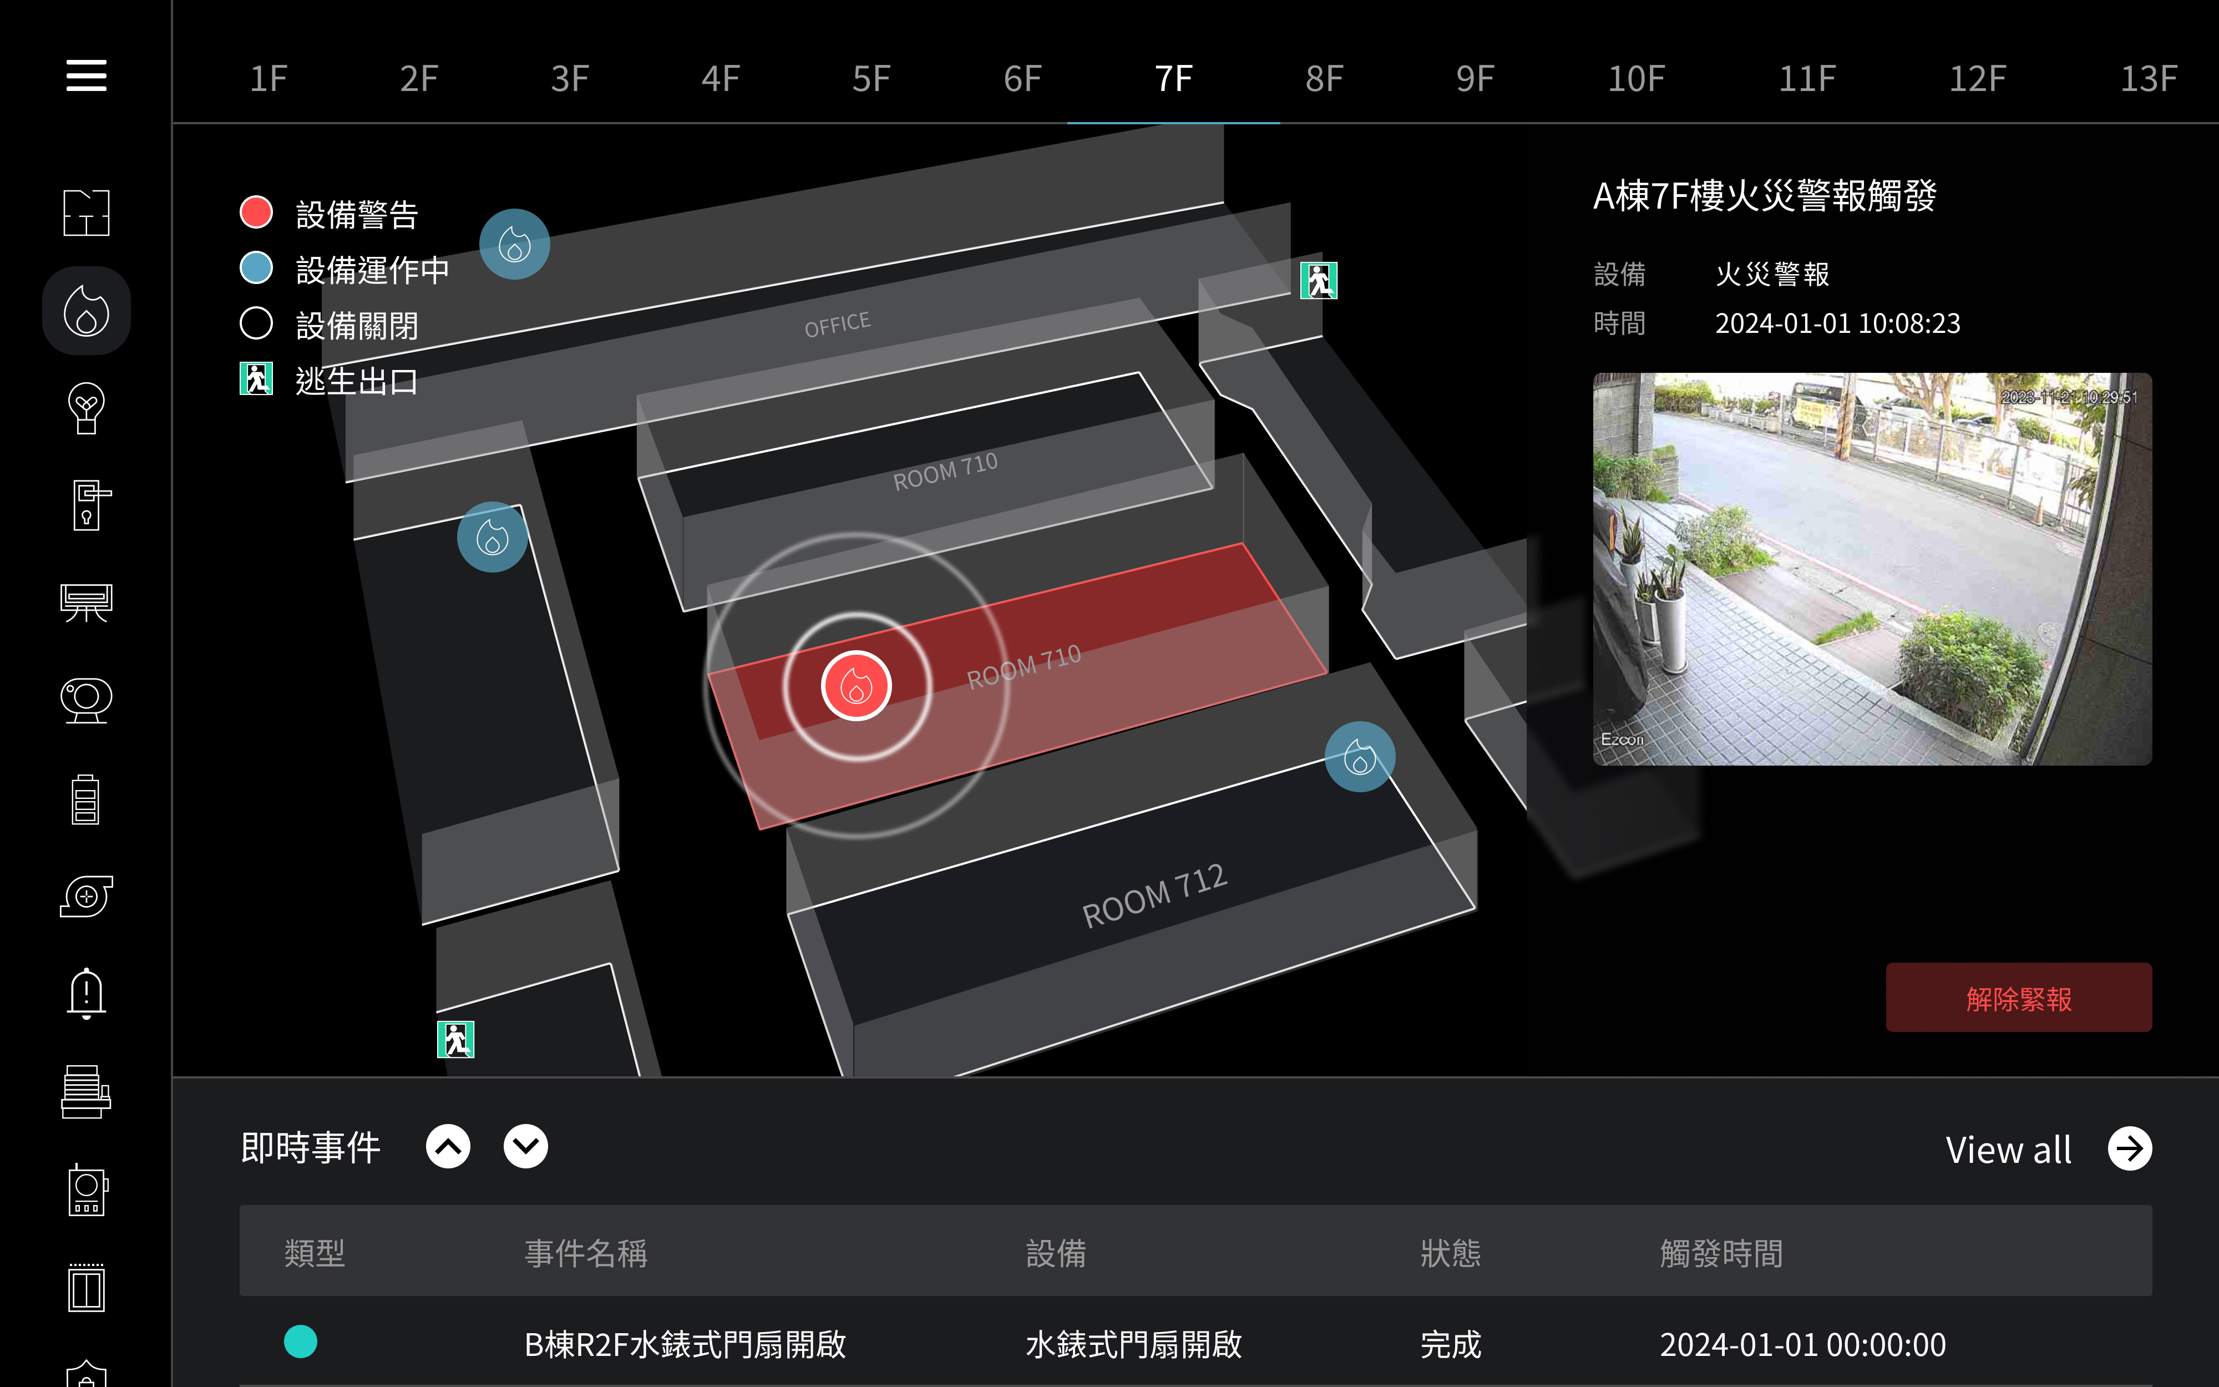Select the floor plan sidebar icon
This screenshot has width=2219, height=1387.
(86, 213)
